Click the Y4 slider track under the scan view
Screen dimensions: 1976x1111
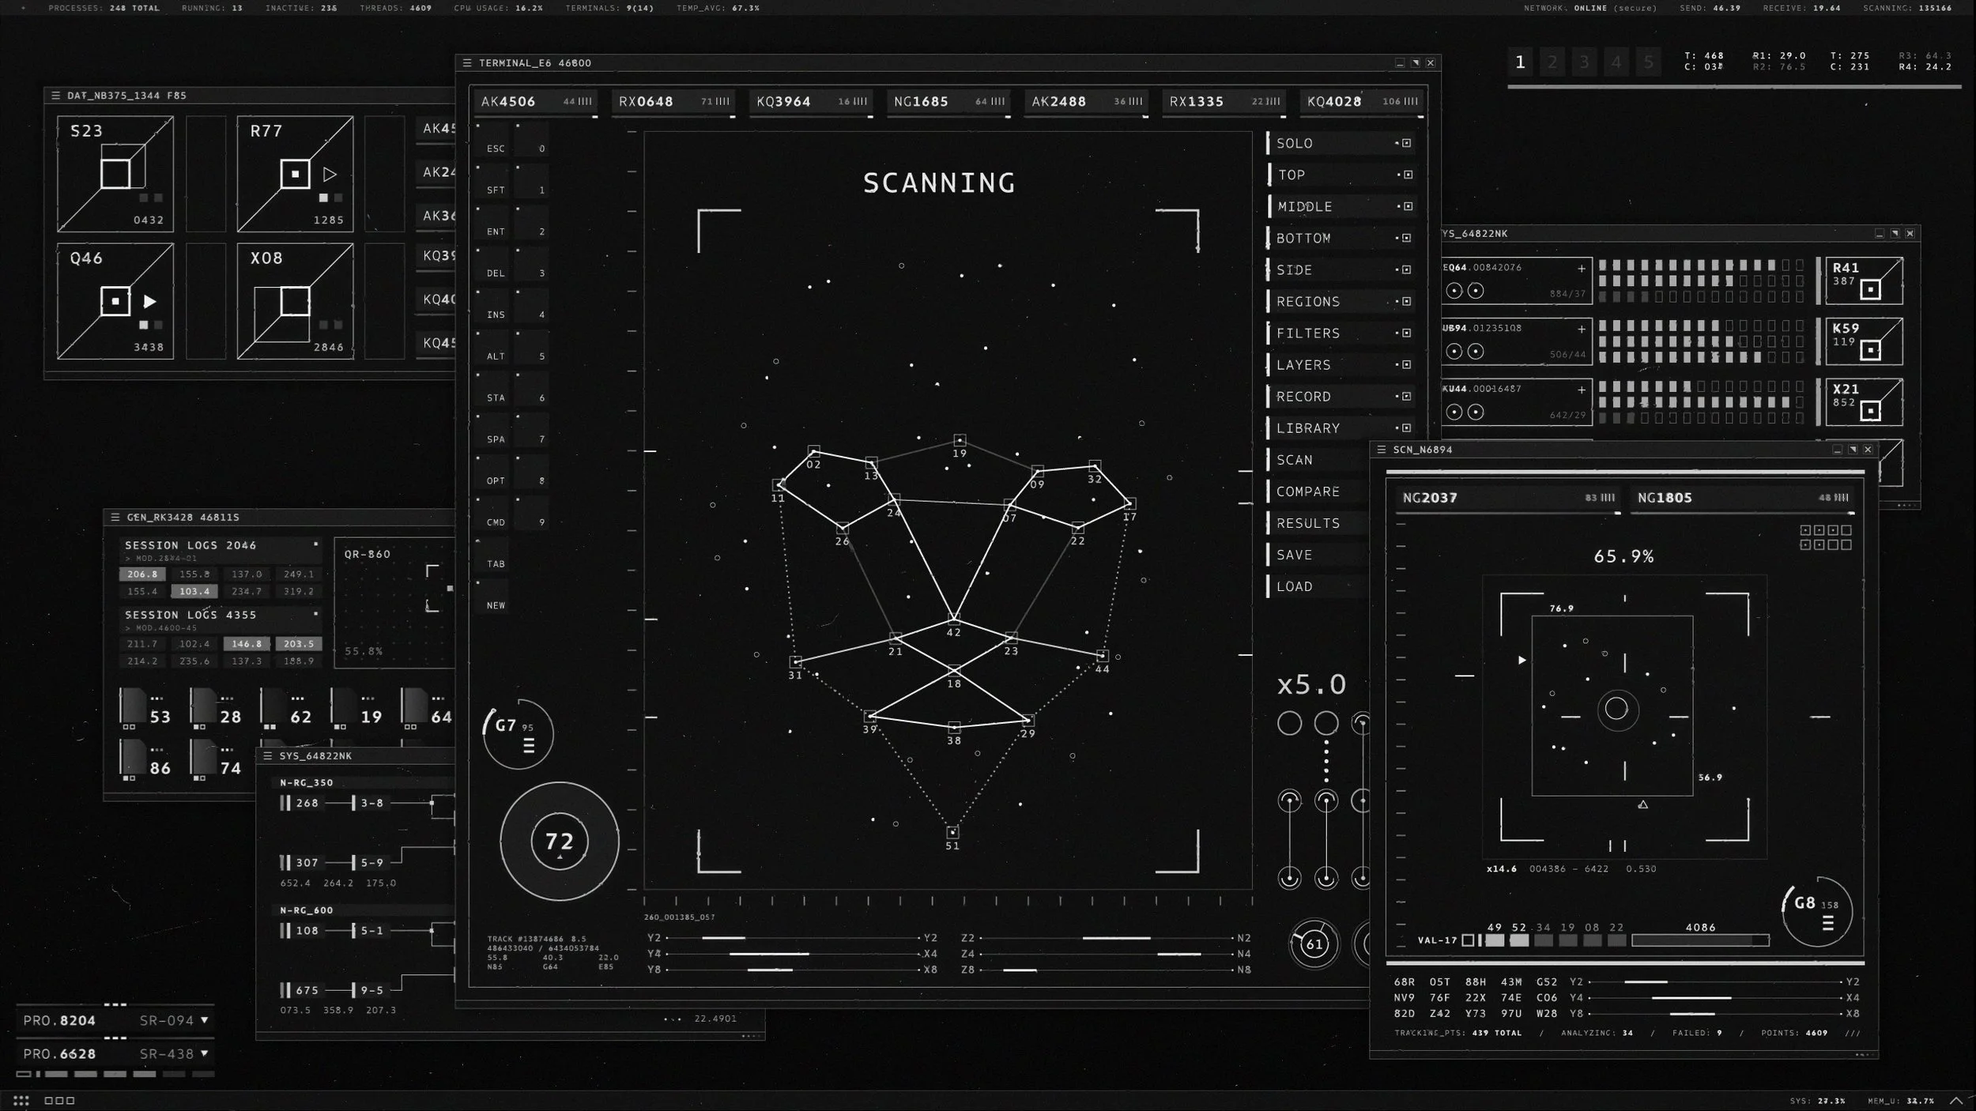[x=794, y=954]
